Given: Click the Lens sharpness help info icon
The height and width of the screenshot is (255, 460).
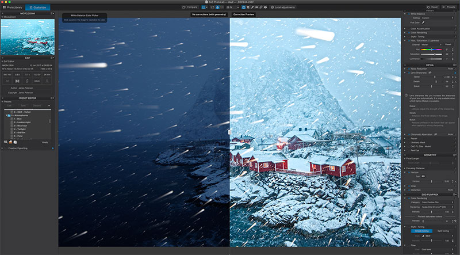Looking at the screenshot, I should tap(406, 95).
